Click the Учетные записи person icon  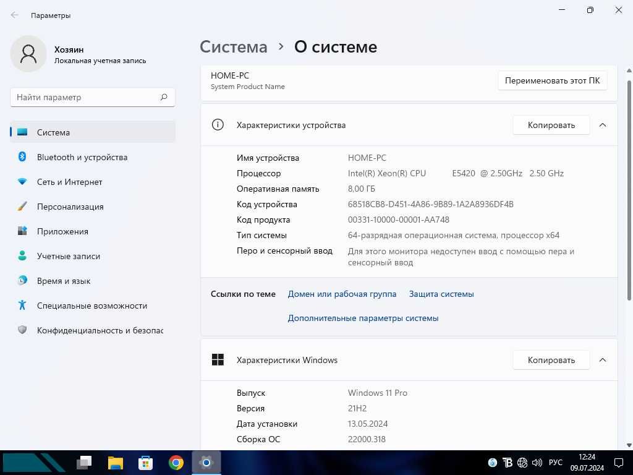[22, 255]
